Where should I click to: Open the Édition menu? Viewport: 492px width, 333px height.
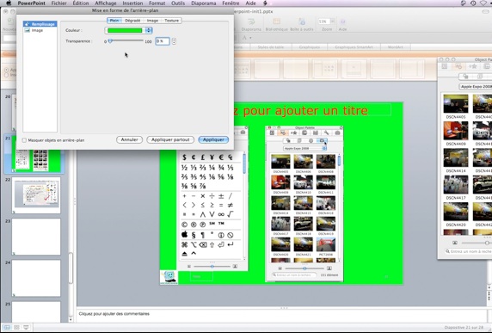[x=81, y=3]
